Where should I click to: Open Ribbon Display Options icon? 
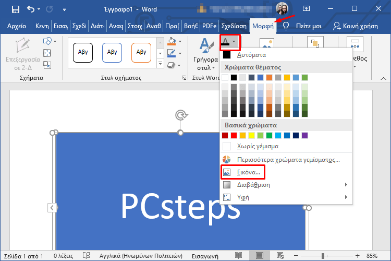coord(306,8)
